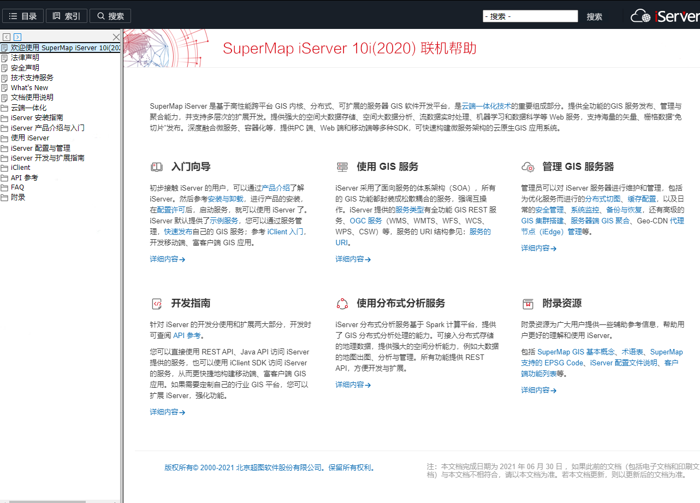Expand the 附录 folder
The height and width of the screenshot is (503, 700).
(x=18, y=197)
